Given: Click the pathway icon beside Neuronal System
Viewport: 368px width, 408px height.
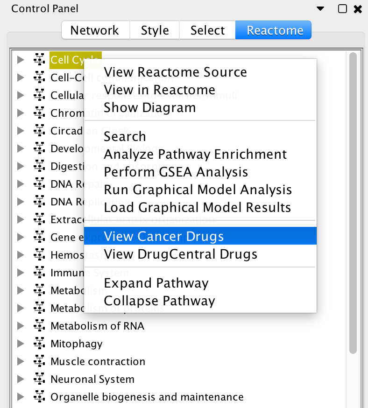Looking at the screenshot, I should click(39, 379).
